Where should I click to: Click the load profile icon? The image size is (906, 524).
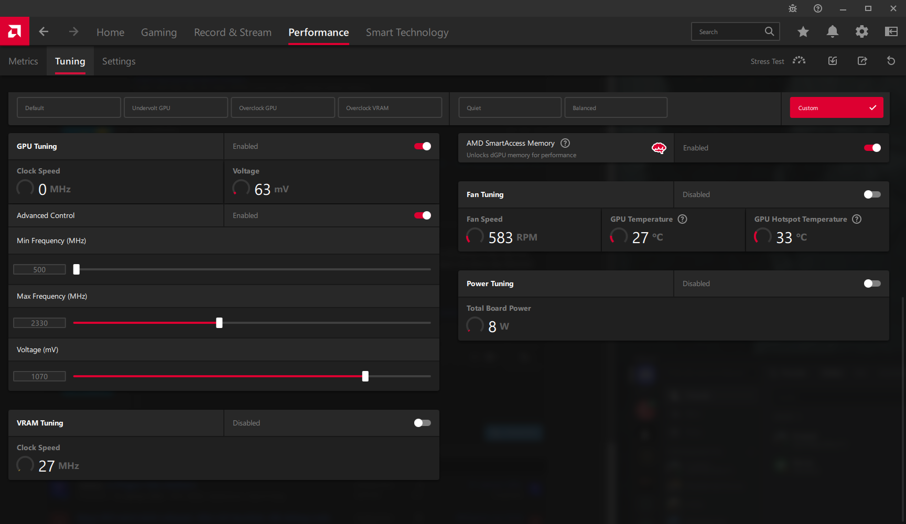click(x=833, y=61)
